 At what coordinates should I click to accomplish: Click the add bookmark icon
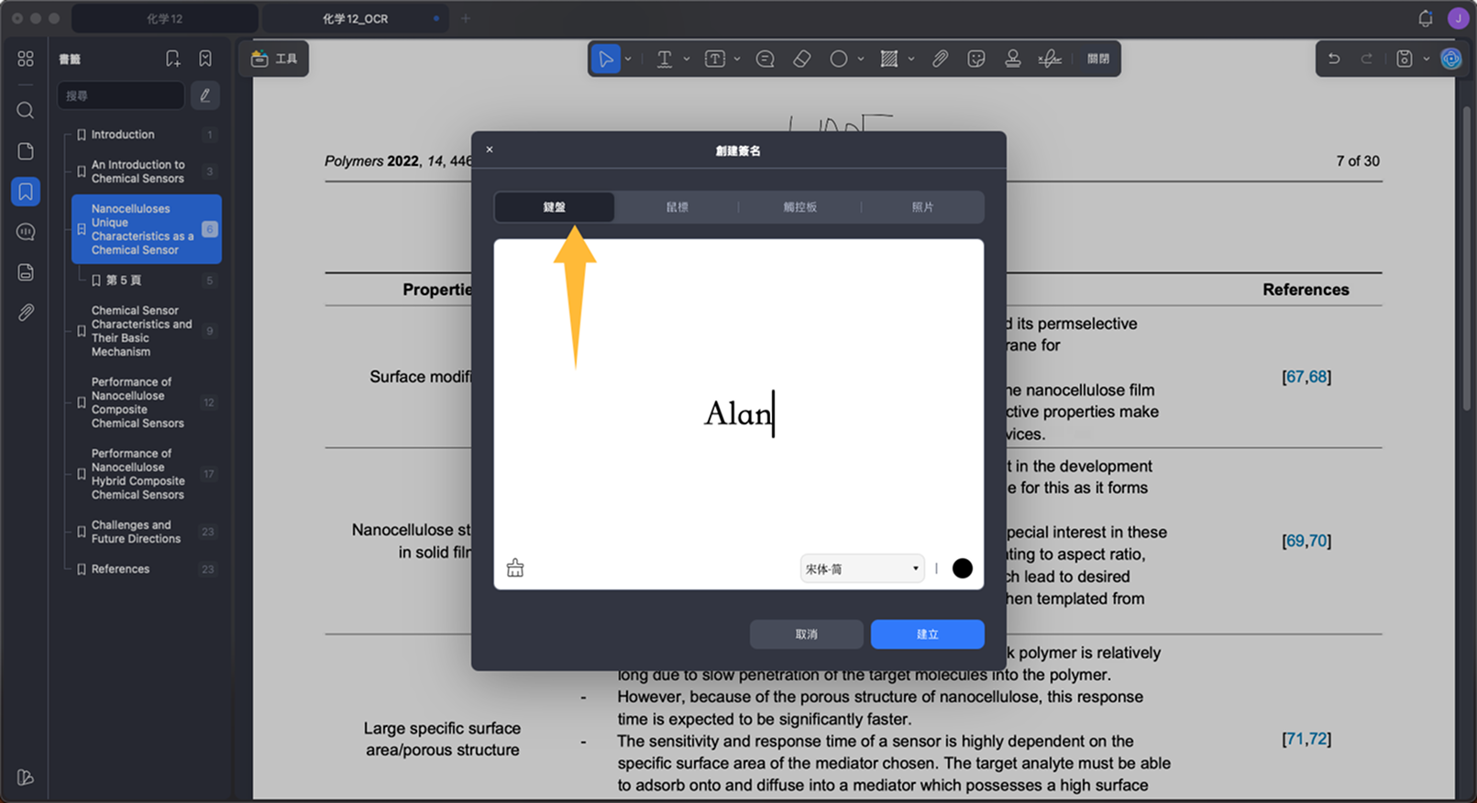(x=172, y=59)
